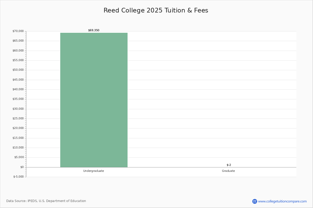Click the $0 y-axis label

pyautogui.click(x=22, y=167)
